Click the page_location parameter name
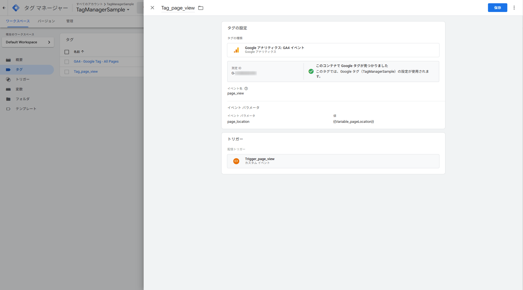523x290 pixels. (x=238, y=122)
